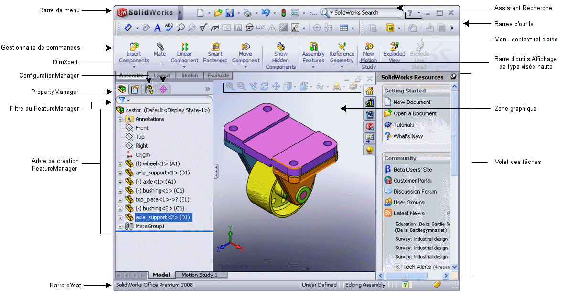Switch to the Model bottom tab
This screenshot has width=577, height=296.
point(161,275)
